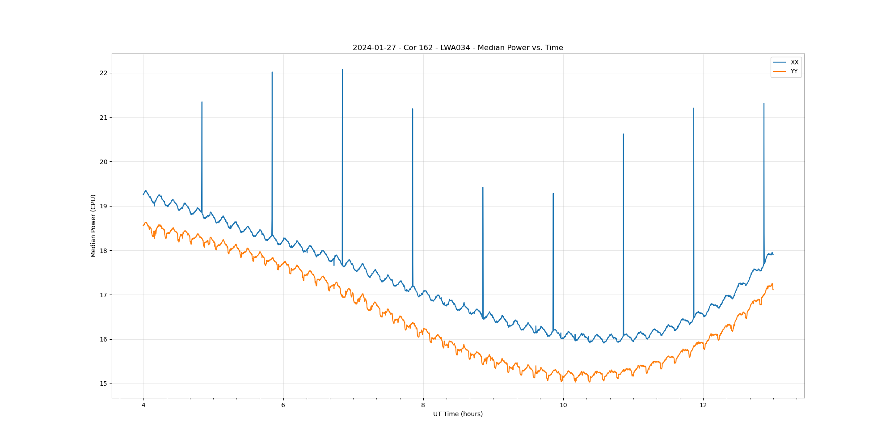Click the tip of the tallest XX spike
Image resolution: width=894 pixels, height=447 pixels.
pyautogui.click(x=342, y=69)
